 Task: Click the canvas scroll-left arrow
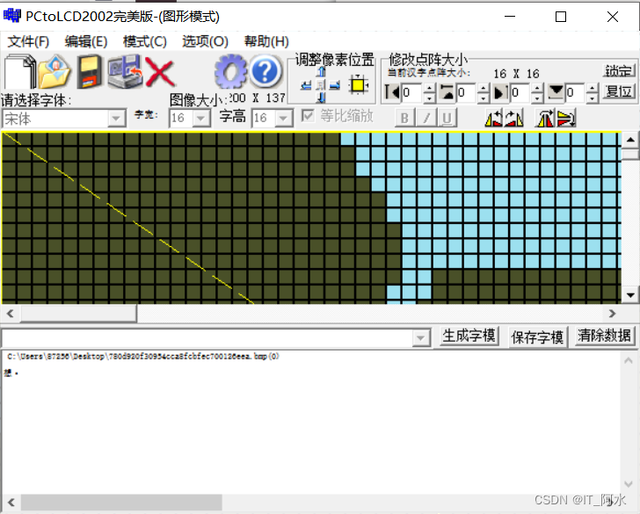(11, 314)
